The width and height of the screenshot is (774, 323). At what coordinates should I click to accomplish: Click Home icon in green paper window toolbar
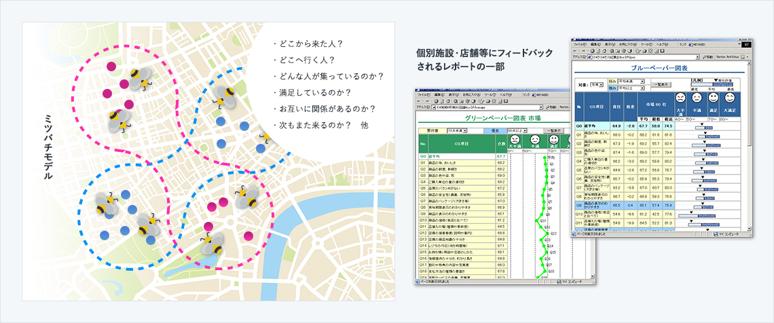point(448,101)
